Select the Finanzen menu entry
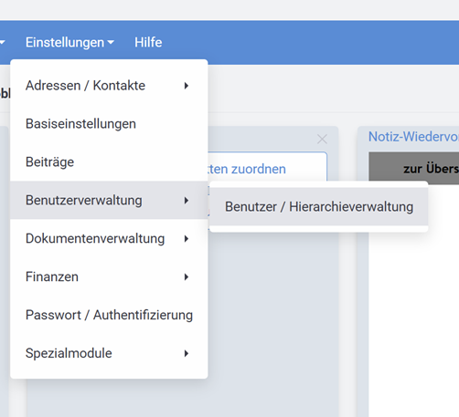Screen dimensions: 459x417 [109, 276]
